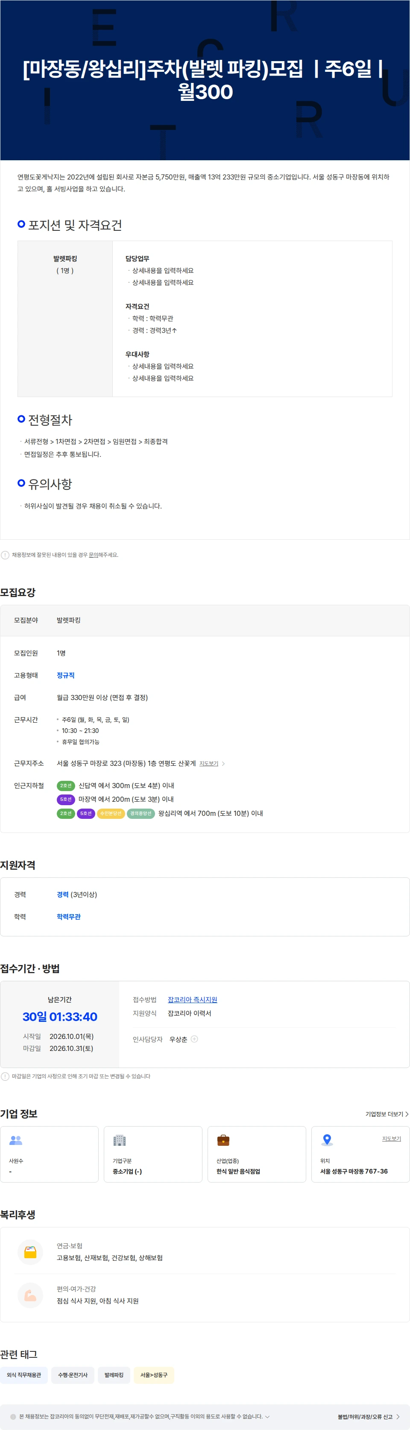Select the 외식 직무채용관 tag
This screenshot has height=1430, width=410.
pos(24,1375)
